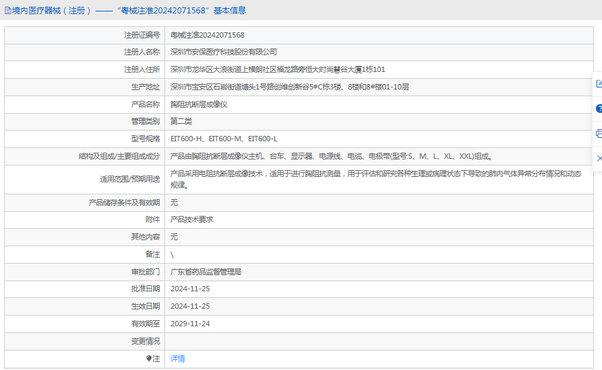Click the 产品储存条件及有效期 label
Screen dimensions: 602x370
pyautogui.click(x=125, y=202)
